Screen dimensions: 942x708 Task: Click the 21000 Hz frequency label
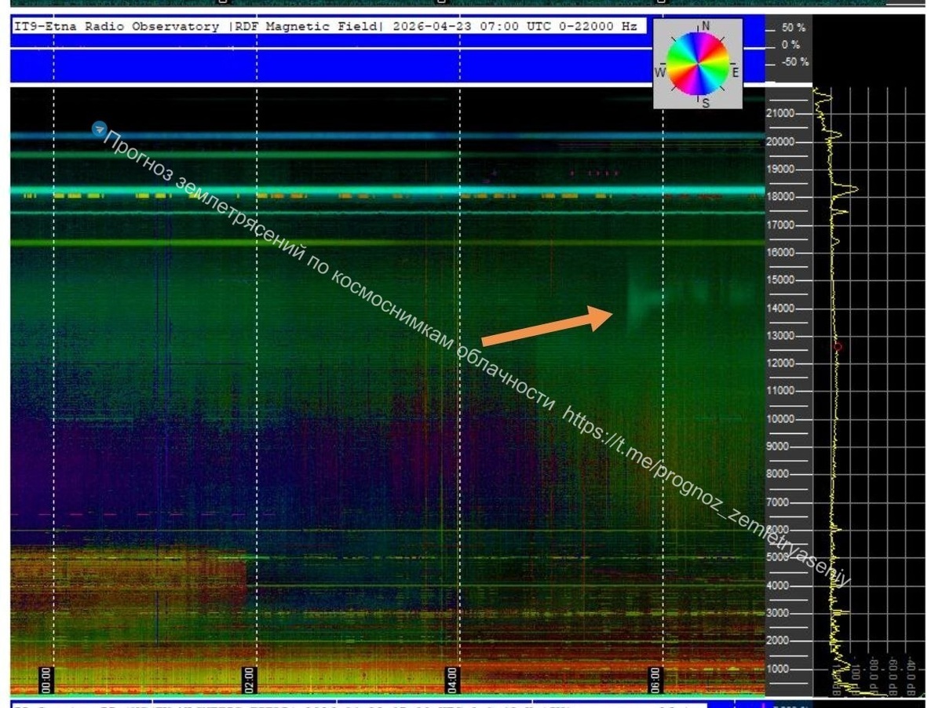(x=782, y=114)
